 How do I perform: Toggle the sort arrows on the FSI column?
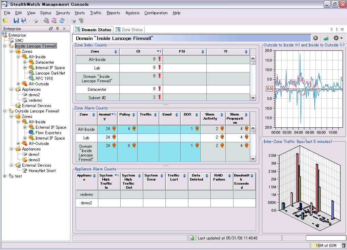[203, 52]
